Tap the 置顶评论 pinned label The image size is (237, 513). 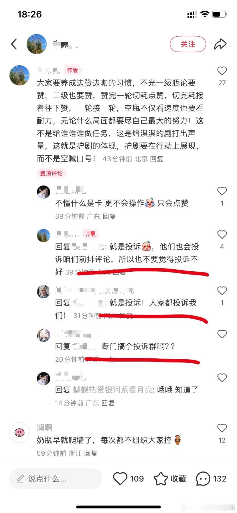(x=51, y=173)
